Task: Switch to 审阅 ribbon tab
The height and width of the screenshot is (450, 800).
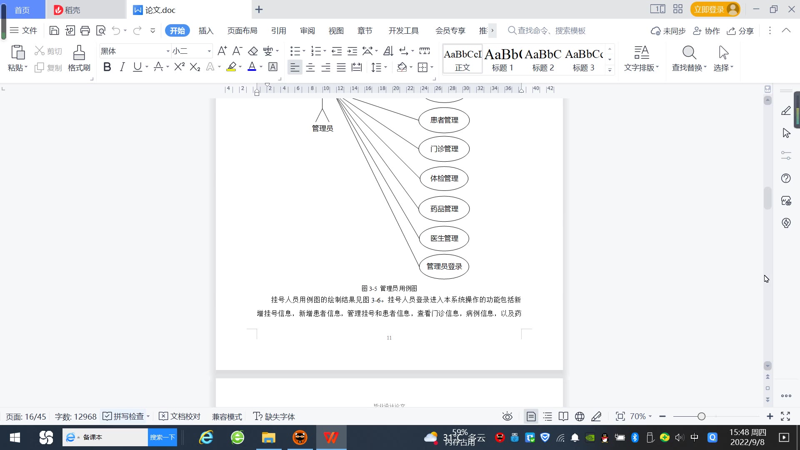Action: coord(307,31)
